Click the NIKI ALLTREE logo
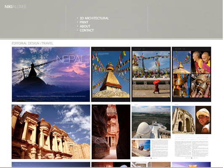 (x=16, y=7)
